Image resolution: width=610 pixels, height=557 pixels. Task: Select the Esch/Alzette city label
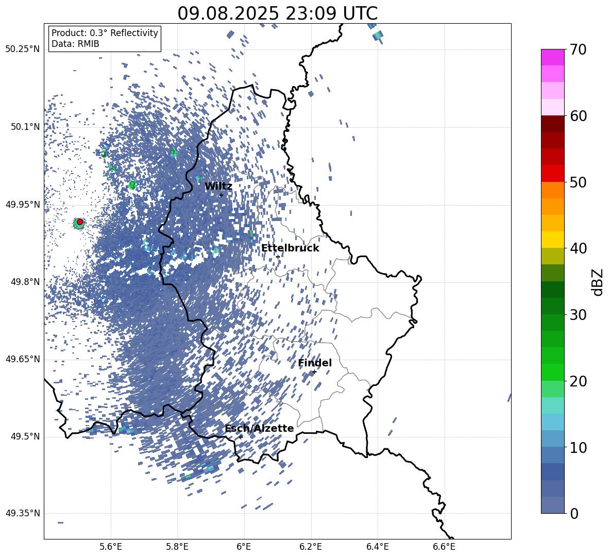[x=259, y=428]
